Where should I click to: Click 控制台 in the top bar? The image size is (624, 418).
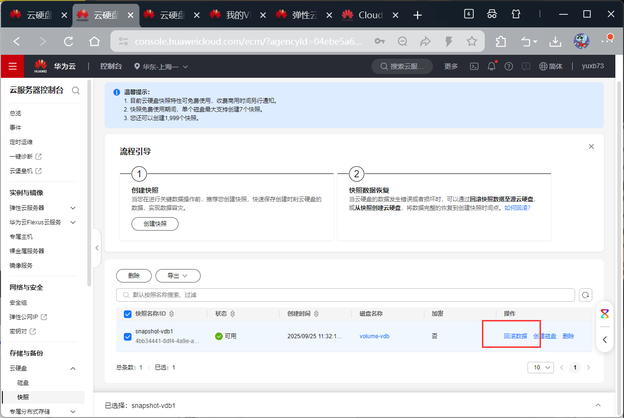tap(111, 66)
